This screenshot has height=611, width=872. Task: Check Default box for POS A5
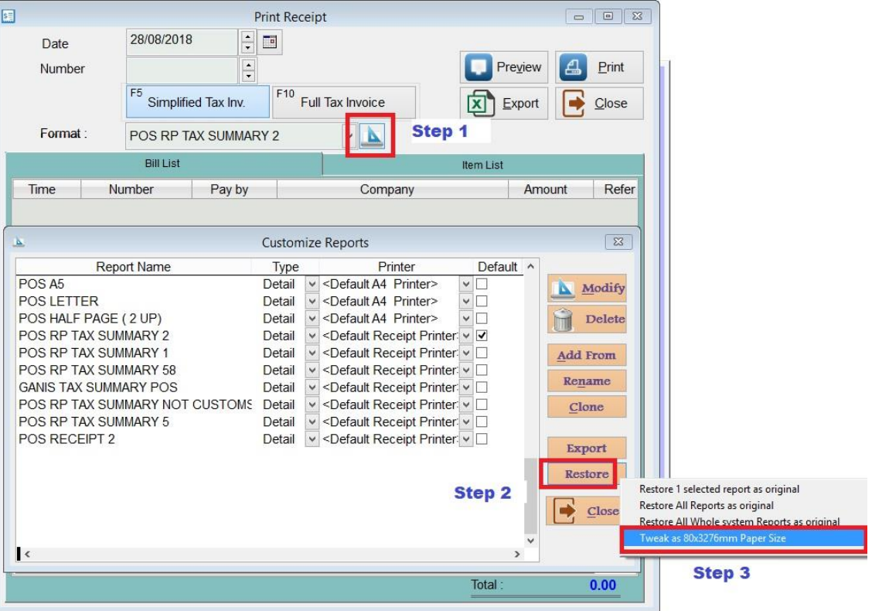[482, 284]
